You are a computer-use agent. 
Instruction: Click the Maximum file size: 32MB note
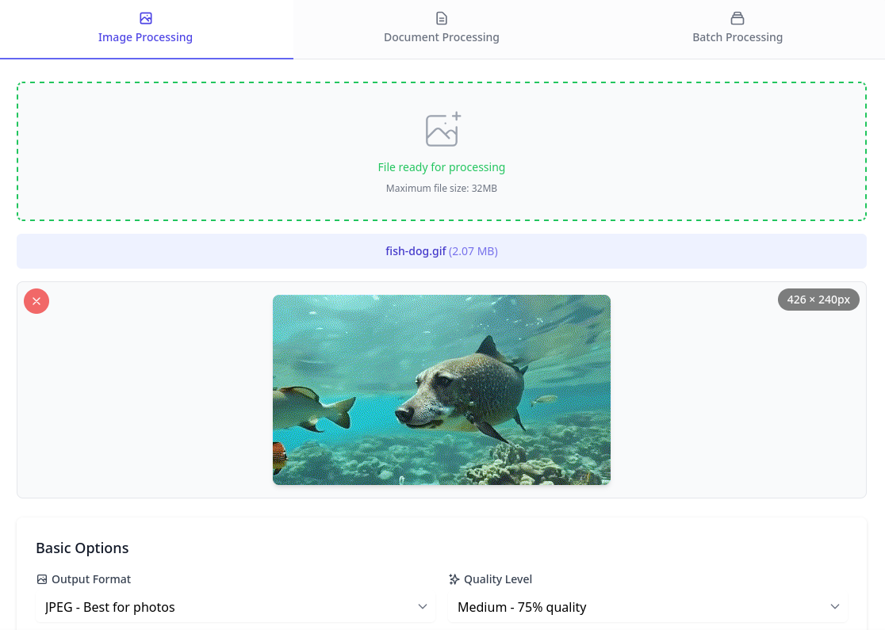442,189
